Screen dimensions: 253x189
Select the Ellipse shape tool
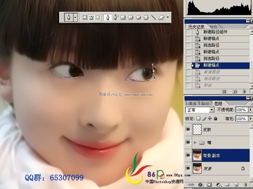pyautogui.click(x=138, y=17)
